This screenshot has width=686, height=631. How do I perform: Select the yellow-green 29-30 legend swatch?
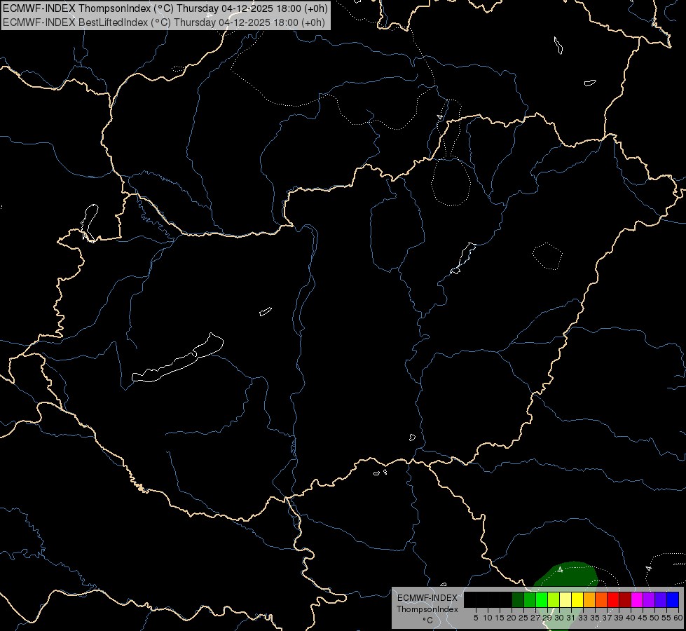[554, 599]
